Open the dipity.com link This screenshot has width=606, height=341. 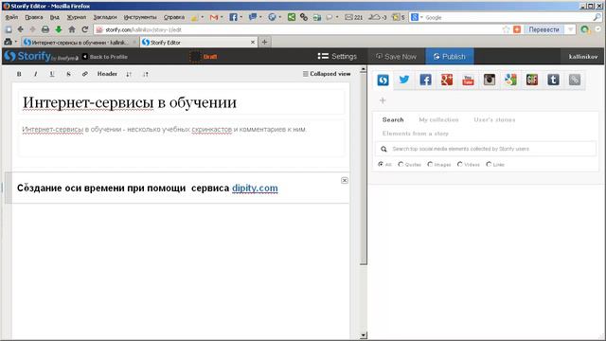coord(255,188)
